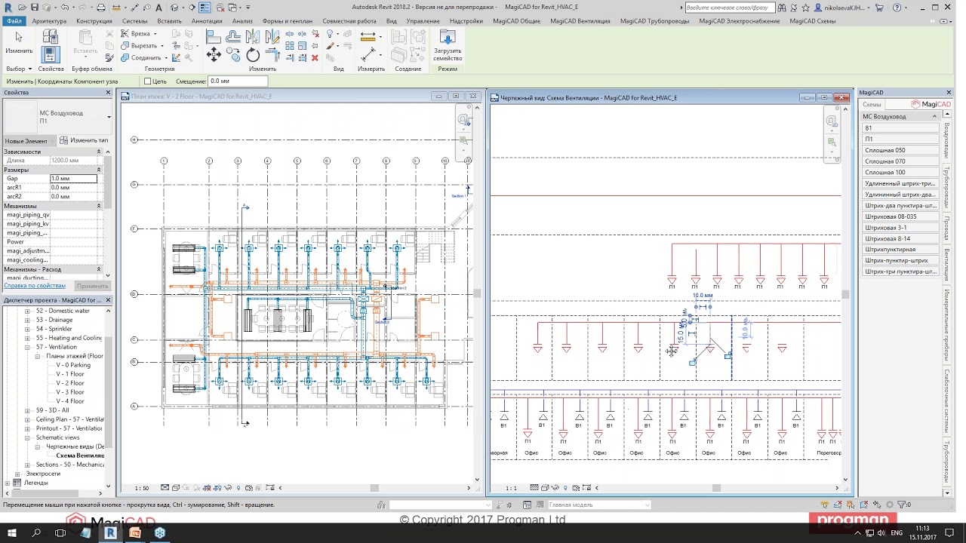Select the Copy tool in the Изменить panel
The width and height of the screenshot is (966, 543).
pos(233,54)
